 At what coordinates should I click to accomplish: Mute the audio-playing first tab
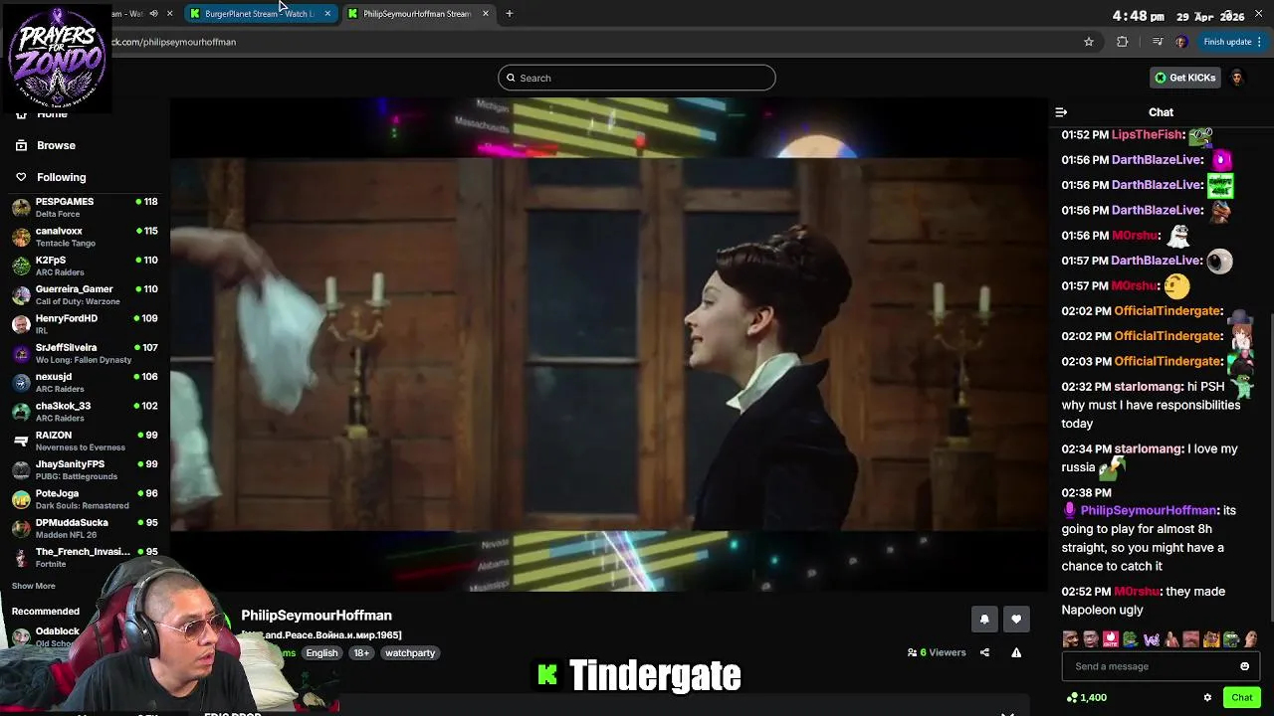click(153, 14)
